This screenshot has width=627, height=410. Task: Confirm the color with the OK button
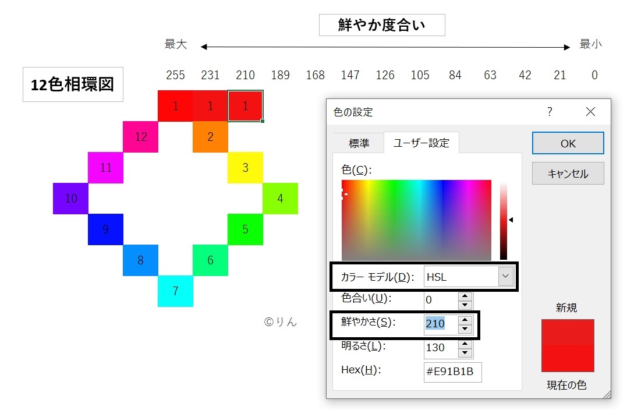[x=567, y=143]
